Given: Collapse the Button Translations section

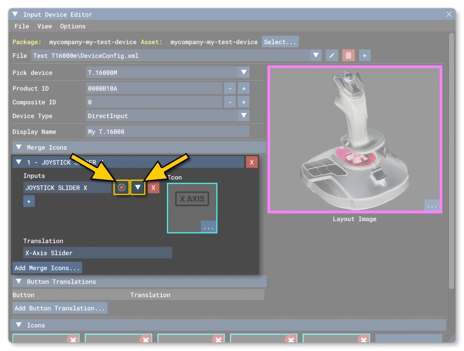Looking at the screenshot, I should tap(19, 281).
